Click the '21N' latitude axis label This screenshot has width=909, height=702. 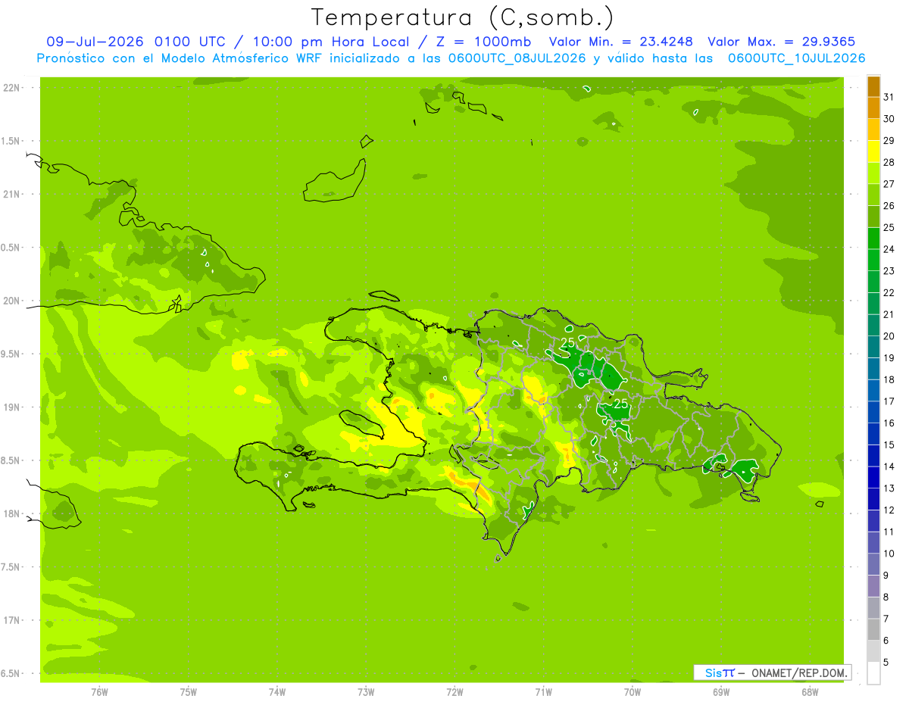pyautogui.click(x=11, y=194)
